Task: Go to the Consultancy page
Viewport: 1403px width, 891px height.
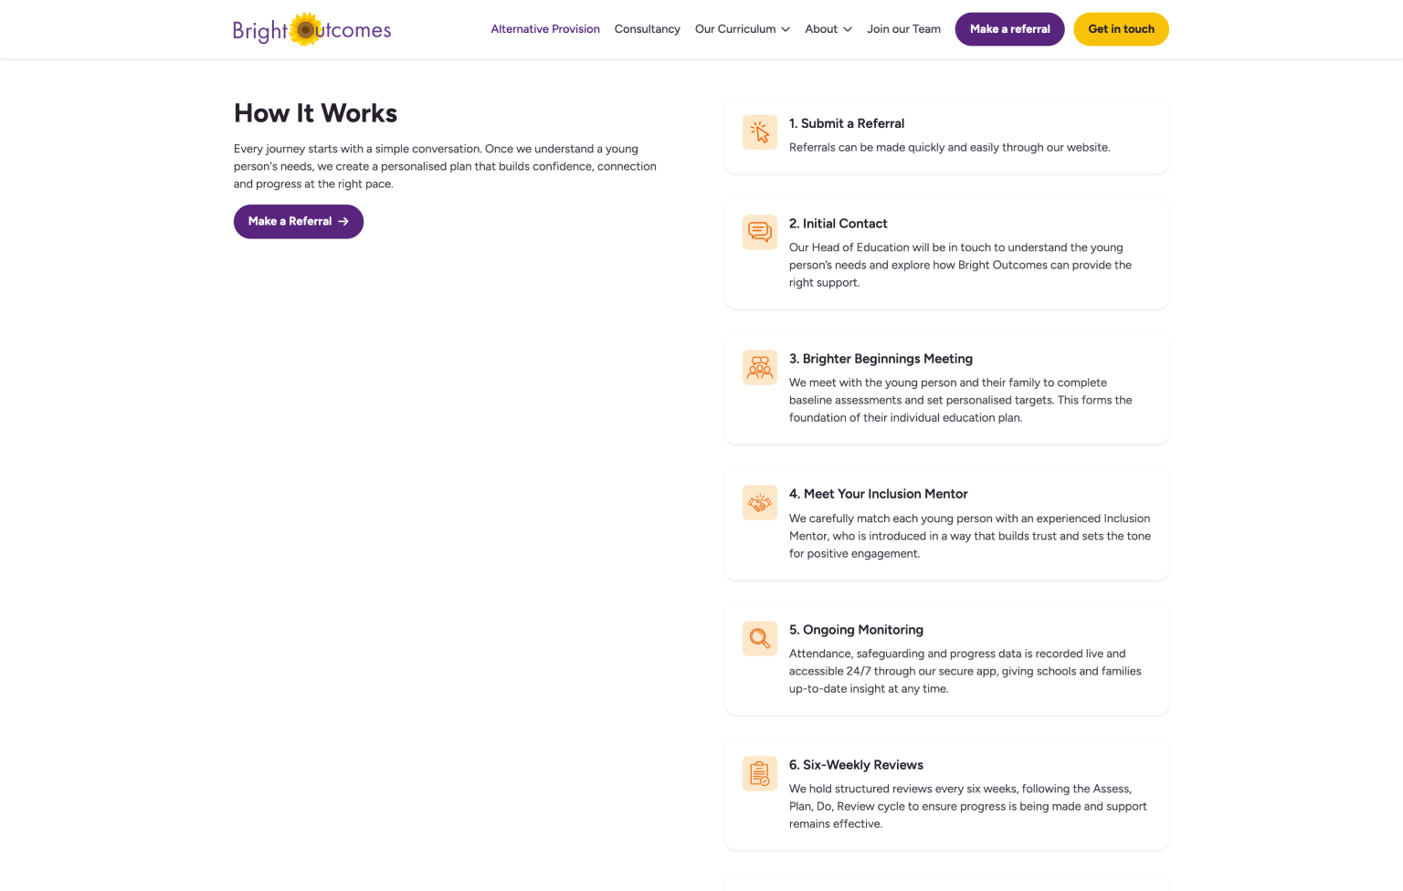Action: [647, 29]
